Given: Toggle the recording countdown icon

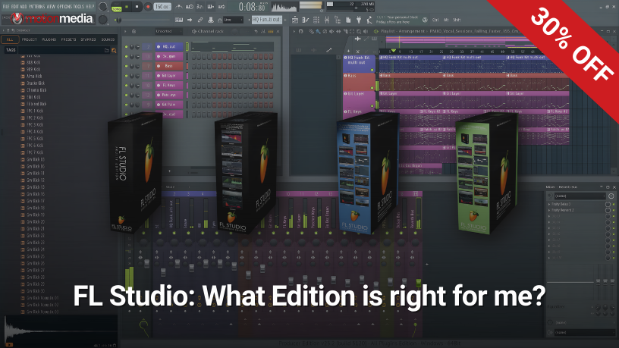Looking at the screenshot, I should (200, 7).
